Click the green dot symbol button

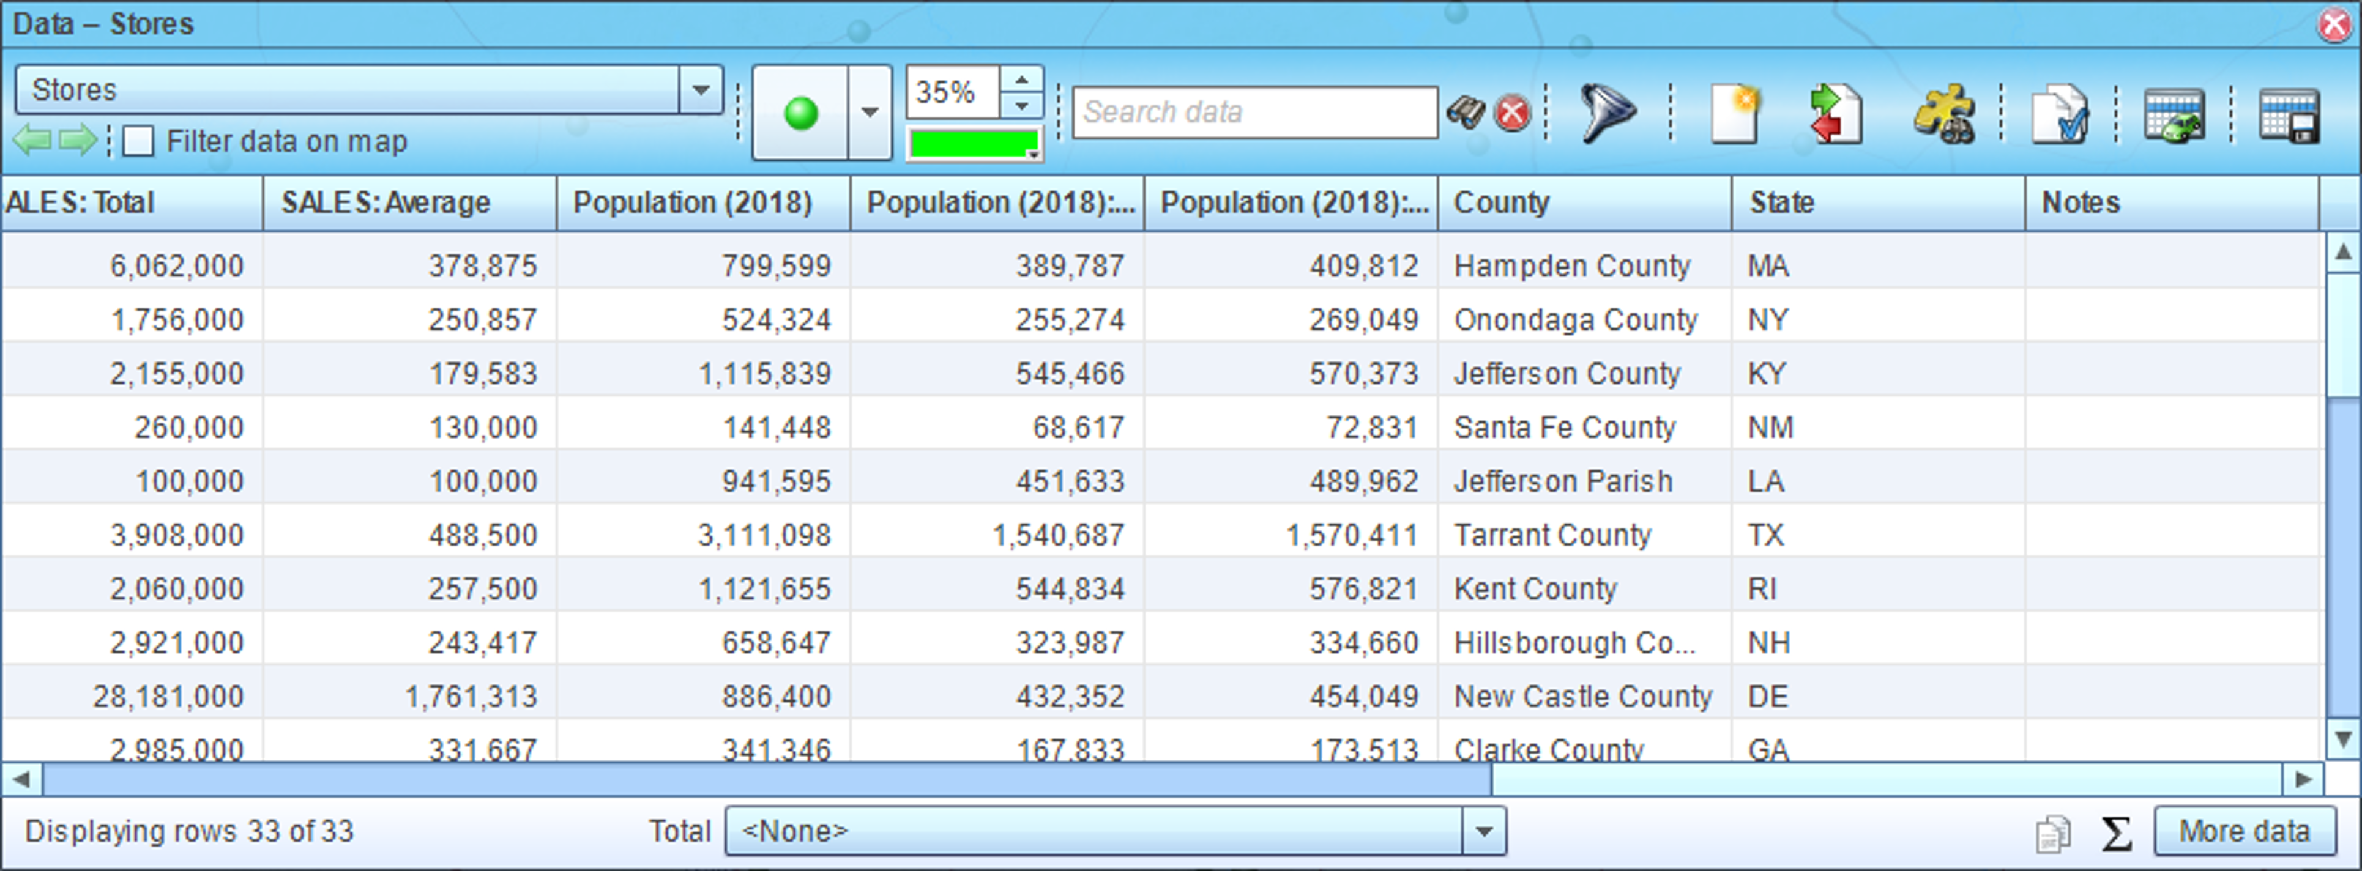(800, 113)
